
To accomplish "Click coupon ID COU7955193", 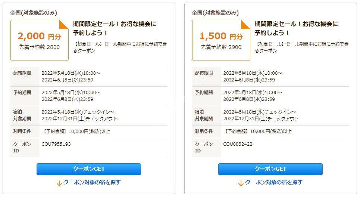I will tap(56, 144).
